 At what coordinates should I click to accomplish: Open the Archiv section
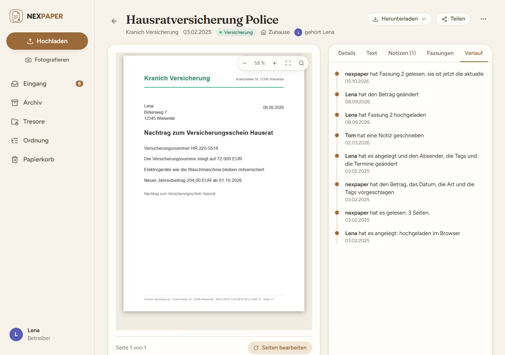pos(47,103)
